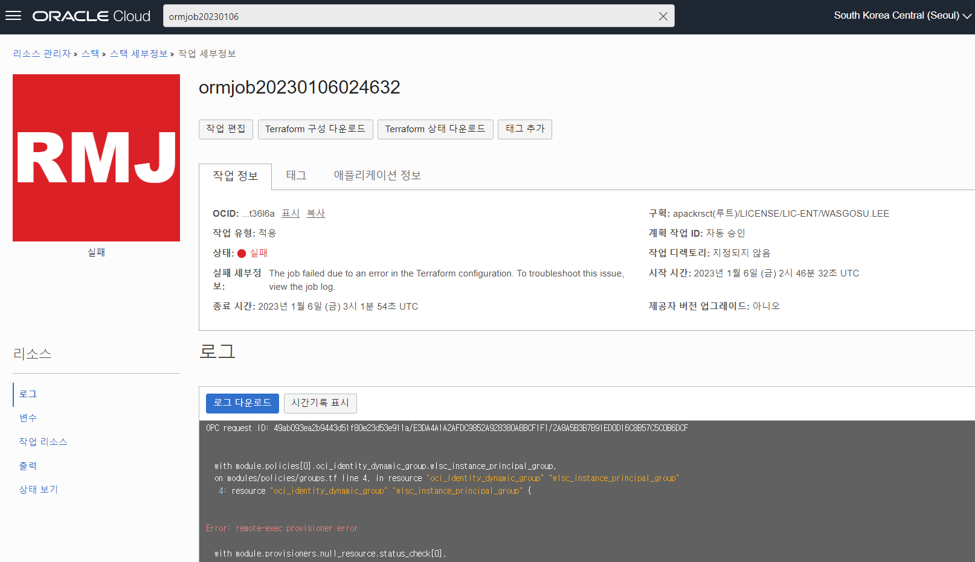Clear the search box with X icon
The image size is (975, 562).
tap(663, 16)
